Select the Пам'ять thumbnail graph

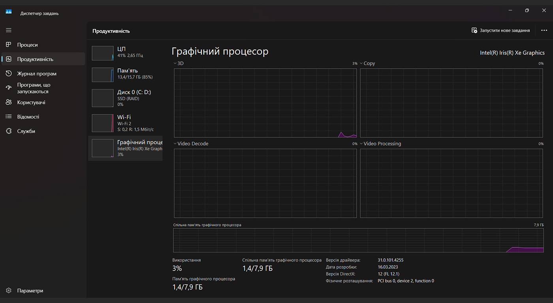(x=103, y=75)
